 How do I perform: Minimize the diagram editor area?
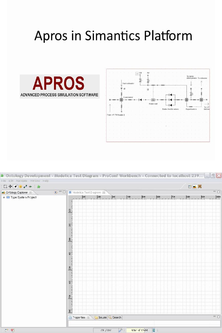tap(215, 192)
